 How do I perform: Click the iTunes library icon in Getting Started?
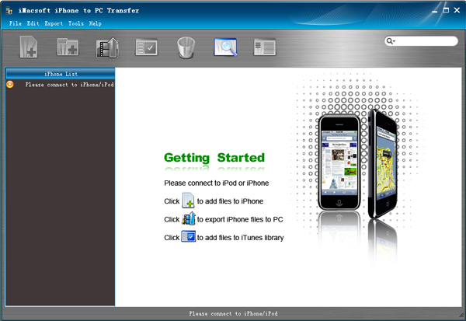click(x=188, y=236)
